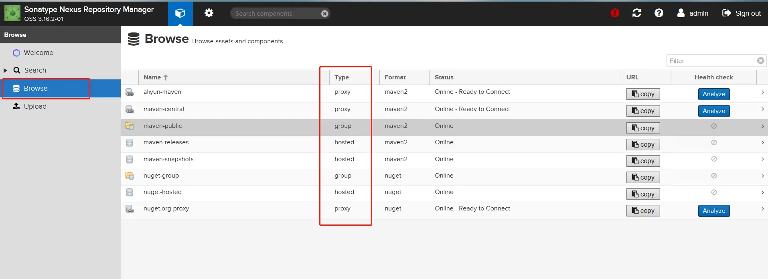
Task: Click the Sonatype Nexus logo icon
Action: 12,13
